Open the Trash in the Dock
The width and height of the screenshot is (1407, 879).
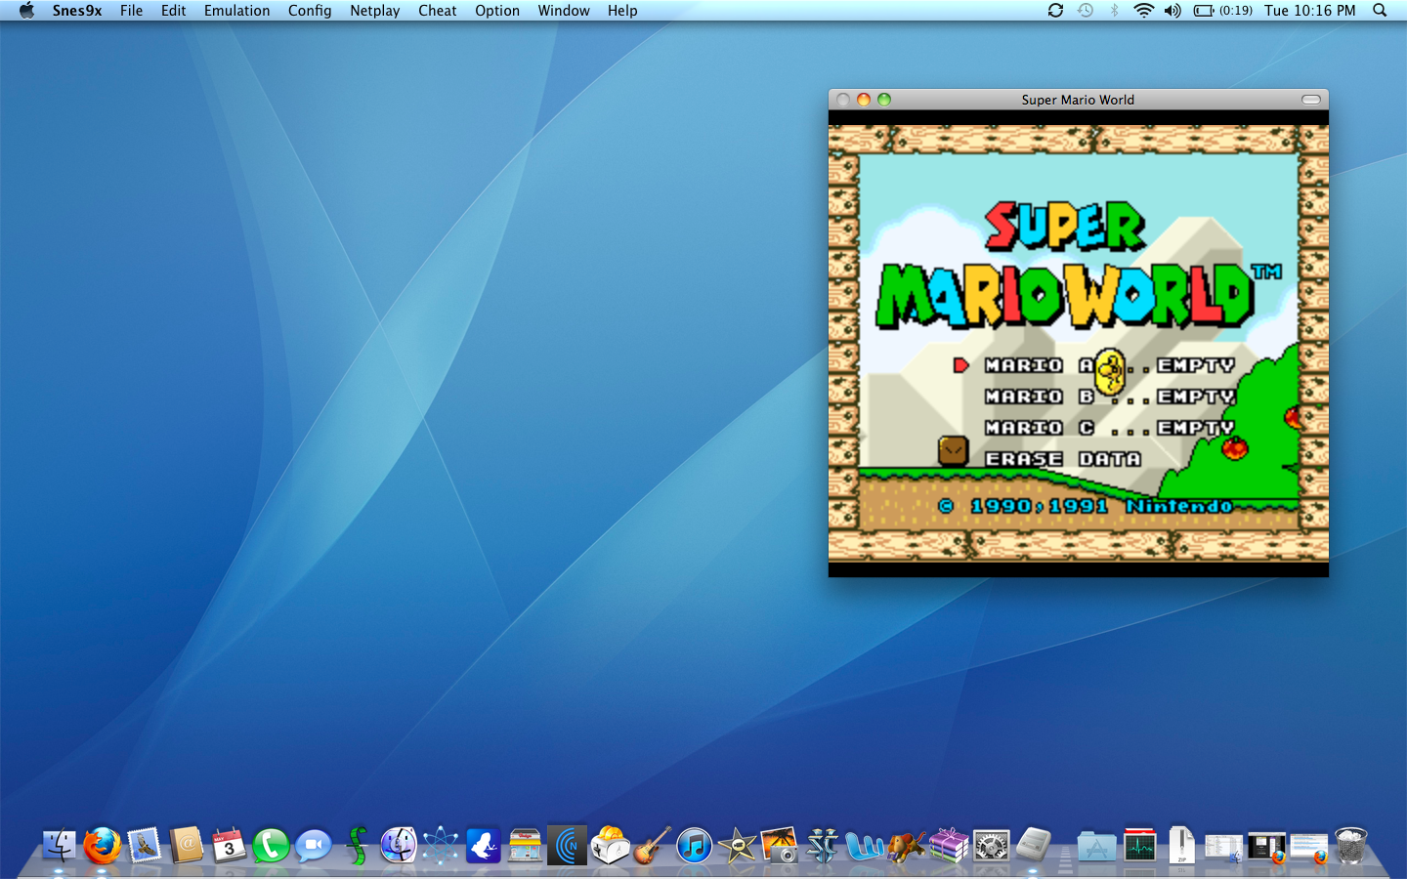(x=1350, y=845)
